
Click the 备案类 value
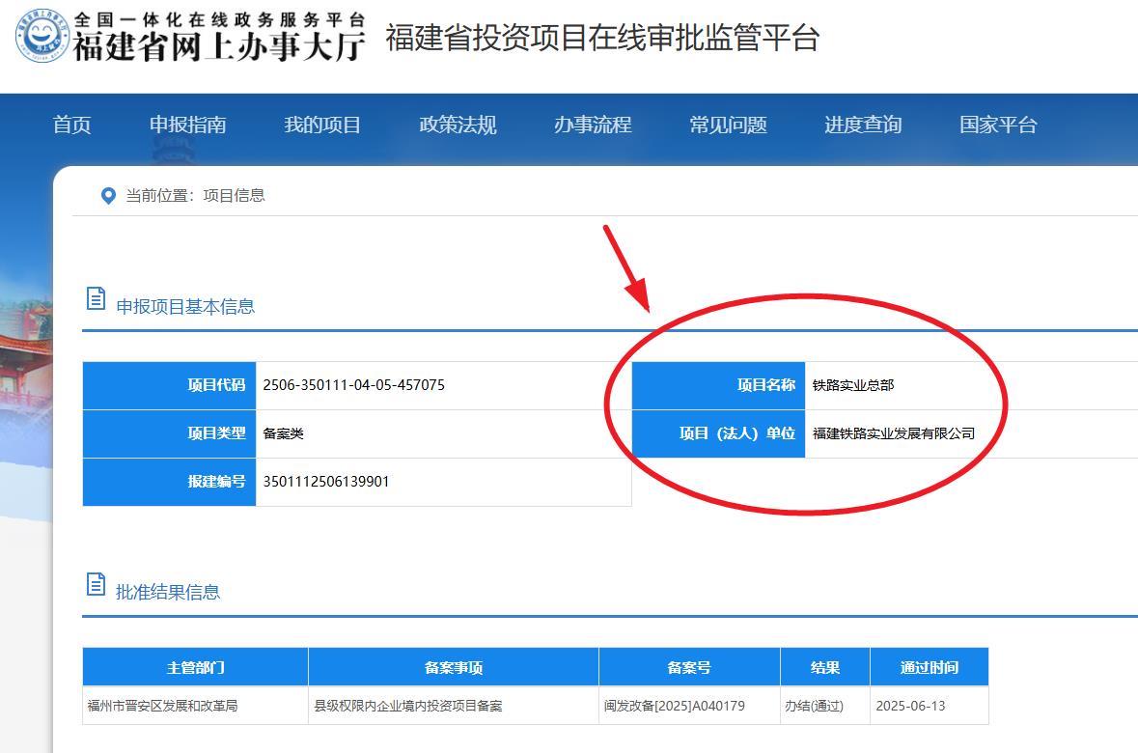point(283,433)
